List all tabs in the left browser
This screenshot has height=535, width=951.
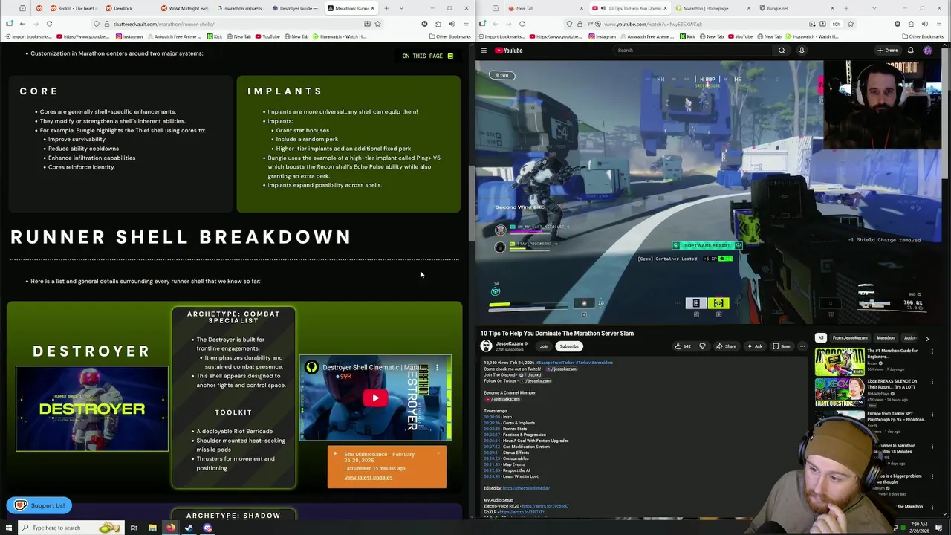click(x=401, y=8)
